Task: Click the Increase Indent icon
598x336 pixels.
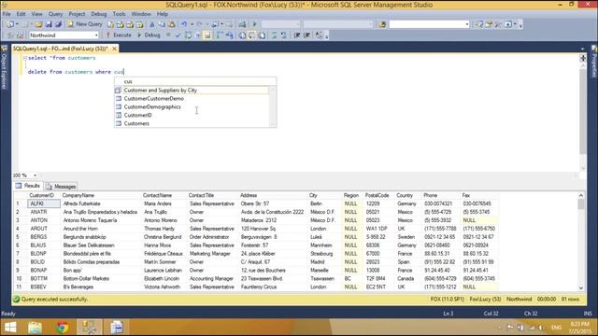Action: [306, 35]
